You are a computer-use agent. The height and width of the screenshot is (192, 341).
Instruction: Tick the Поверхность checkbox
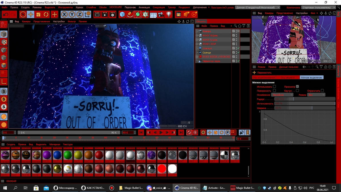[274, 91]
